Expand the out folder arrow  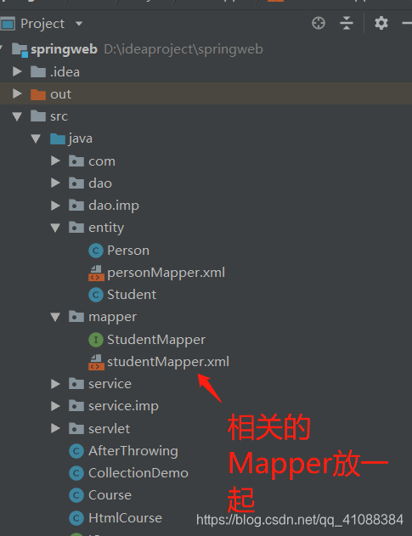[x=17, y=94]
